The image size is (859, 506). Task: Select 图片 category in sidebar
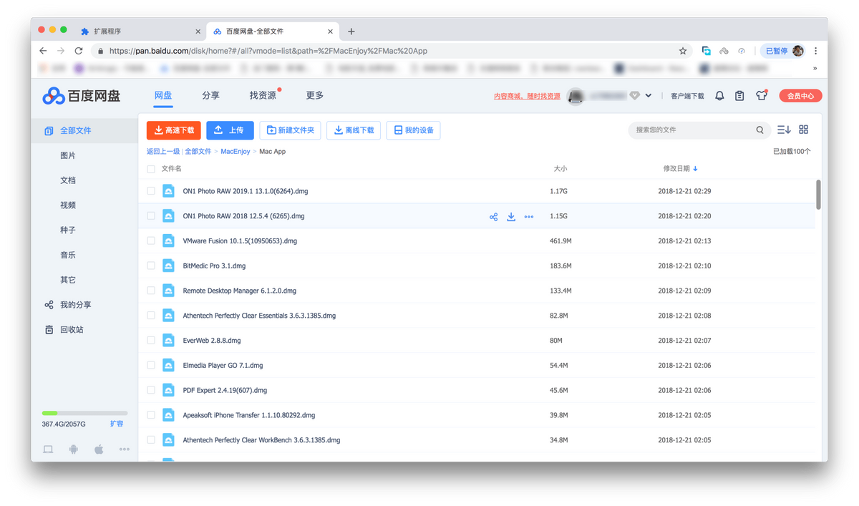click(68, 155)
